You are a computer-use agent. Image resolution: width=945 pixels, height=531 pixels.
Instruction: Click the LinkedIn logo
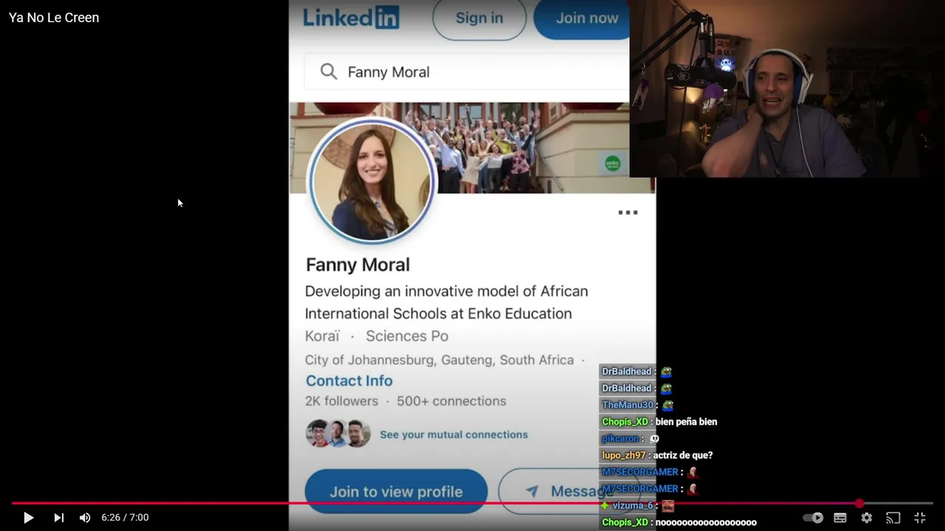[x=351, y=17]
